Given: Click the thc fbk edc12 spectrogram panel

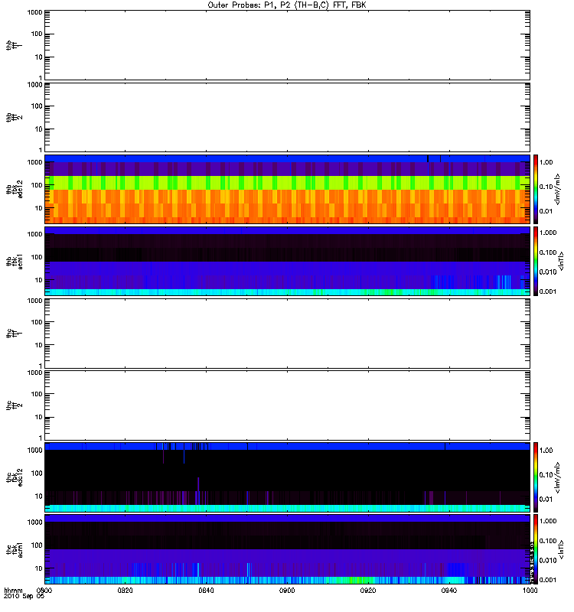Looking at the screenshot, I should 288,477.
